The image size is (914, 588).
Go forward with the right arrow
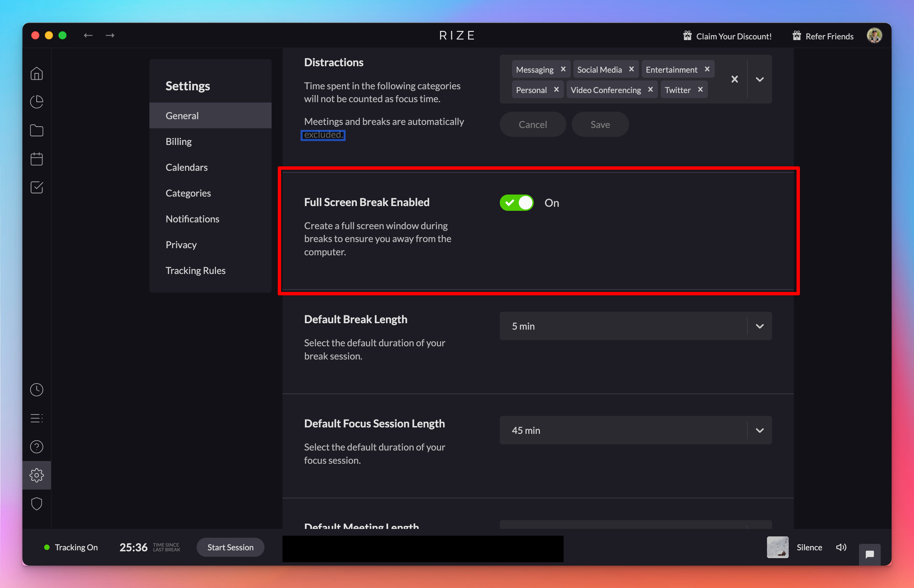(x=110, y=36)
